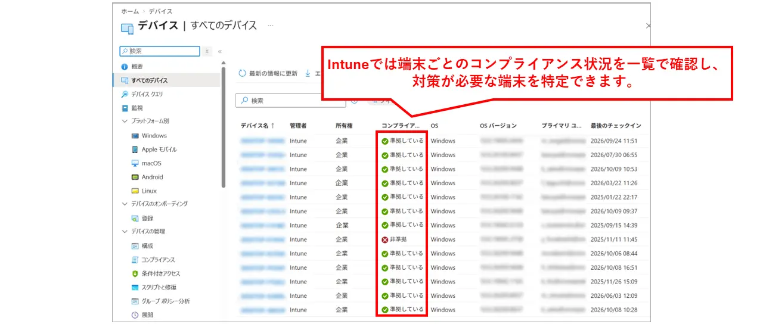The height and width of the screenshot is (324, 763).
Task: Focus the device list 検索 search field
Action: click(290, 101)
